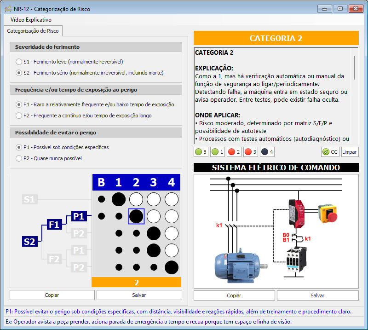
Task: Close the NR-12 window
Action: coord(356,9)
